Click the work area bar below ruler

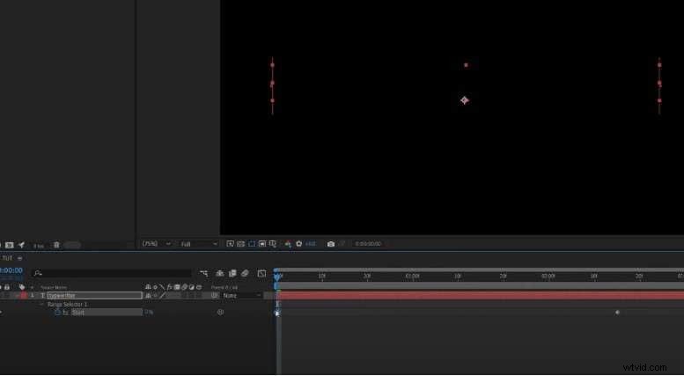click(x=480, y=285)
